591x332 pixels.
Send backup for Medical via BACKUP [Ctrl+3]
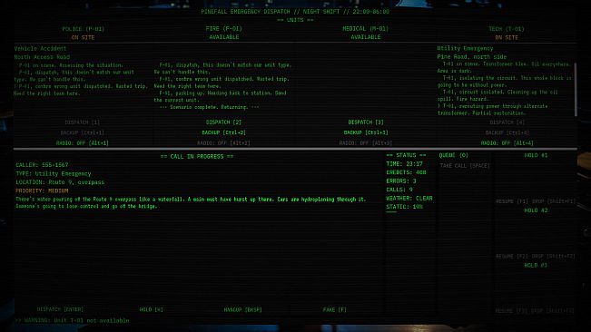366,132
